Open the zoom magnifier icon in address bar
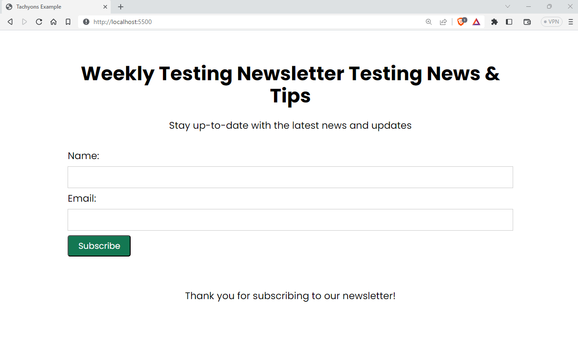Image resolution: width=578 pixels, height=339 pixels. pos(428,22)
